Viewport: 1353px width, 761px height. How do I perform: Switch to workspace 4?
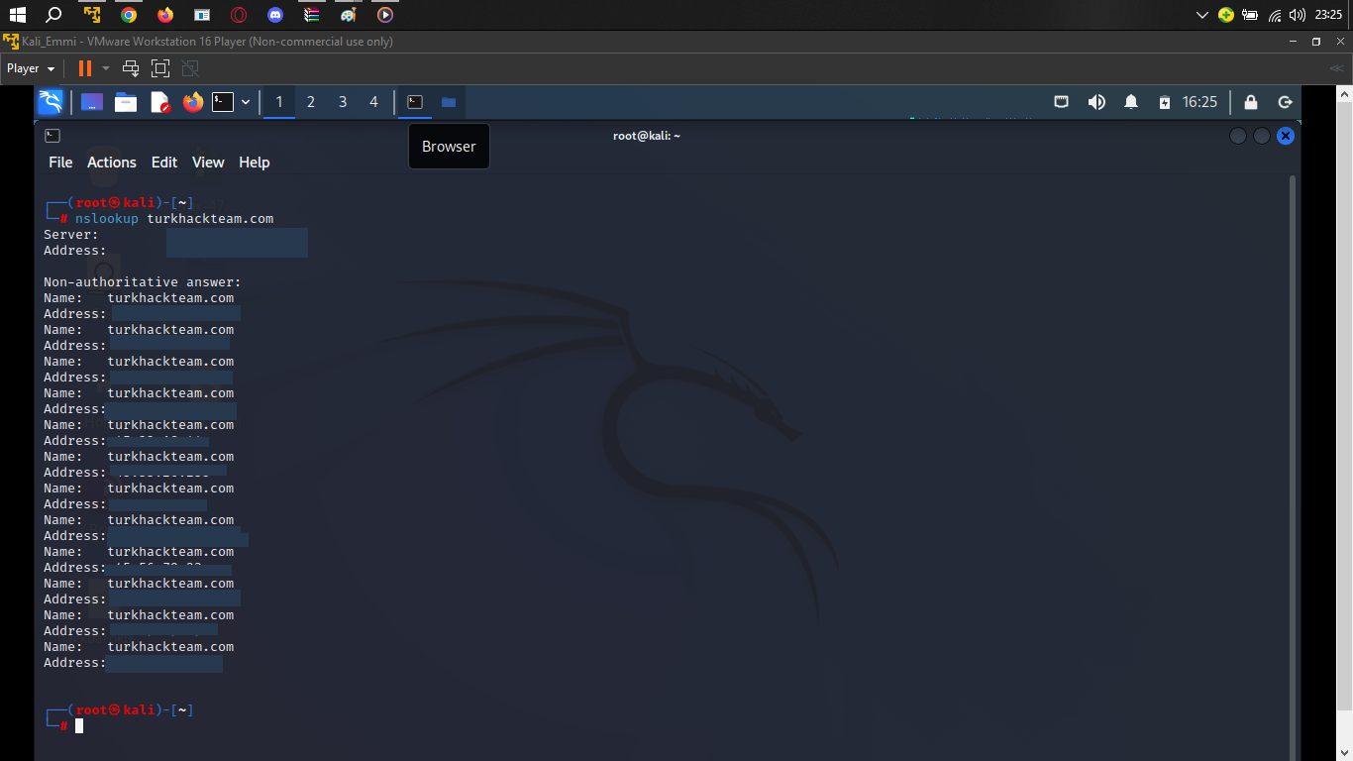pyautogui.click(x=373, y=102)
